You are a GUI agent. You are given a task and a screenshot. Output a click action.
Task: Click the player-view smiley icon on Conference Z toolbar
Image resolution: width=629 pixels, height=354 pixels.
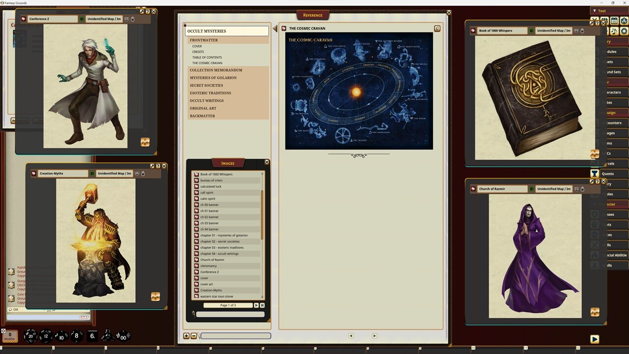pos(126,19)
